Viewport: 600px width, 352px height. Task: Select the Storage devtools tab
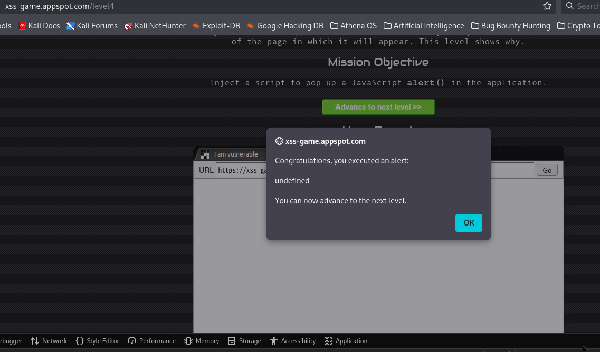(x=244, y=341)
